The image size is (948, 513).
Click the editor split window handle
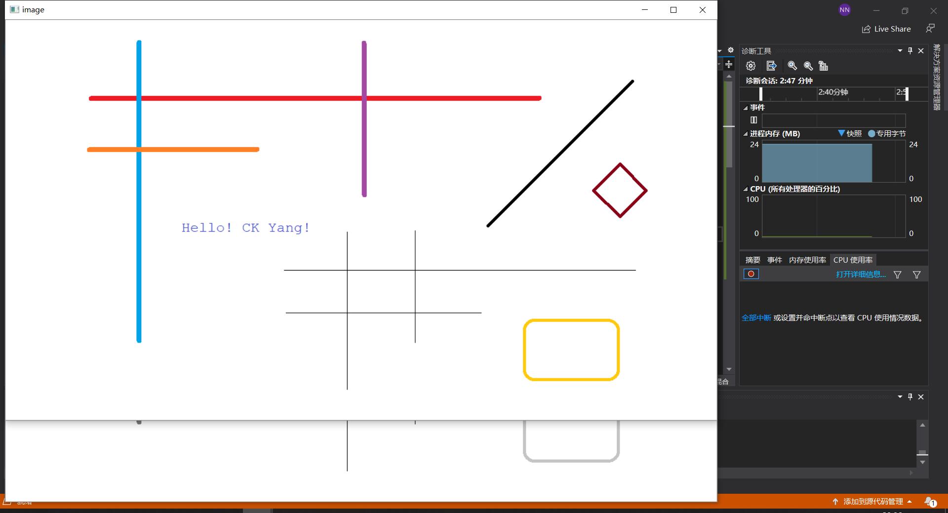tap(729, 64)
